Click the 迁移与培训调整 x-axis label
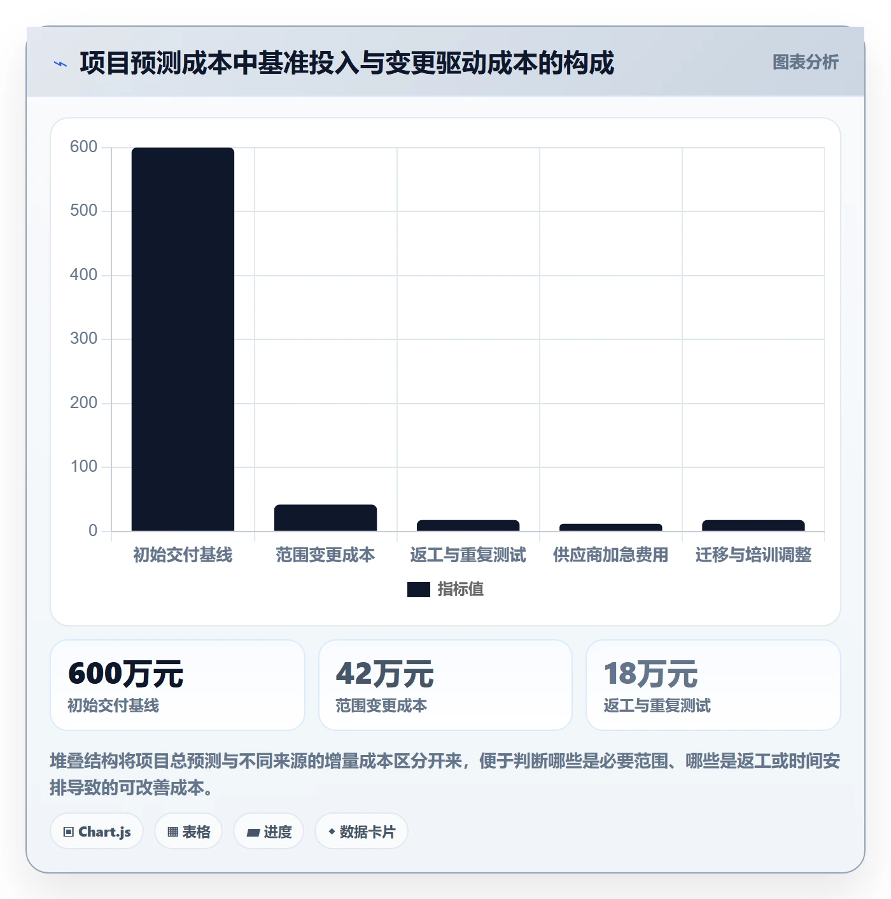This screenshot has width=891, height=899. (753, 555)
